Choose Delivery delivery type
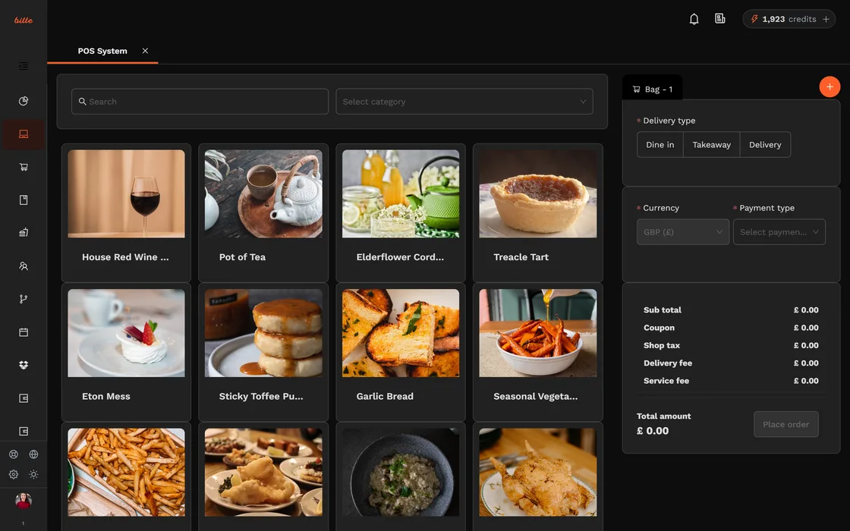The image size is (850, 531). (x=765, y=145)
